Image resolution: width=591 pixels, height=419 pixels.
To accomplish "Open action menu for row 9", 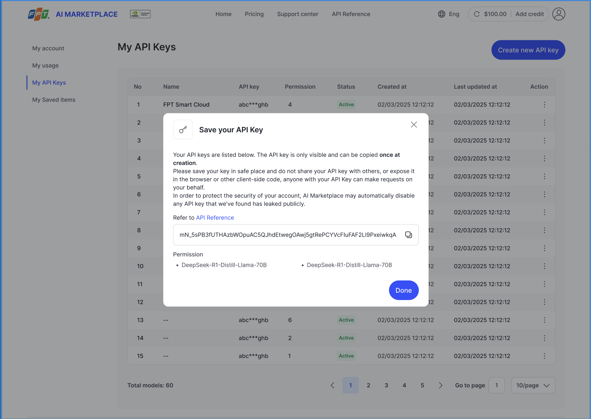I will (544, 248).
